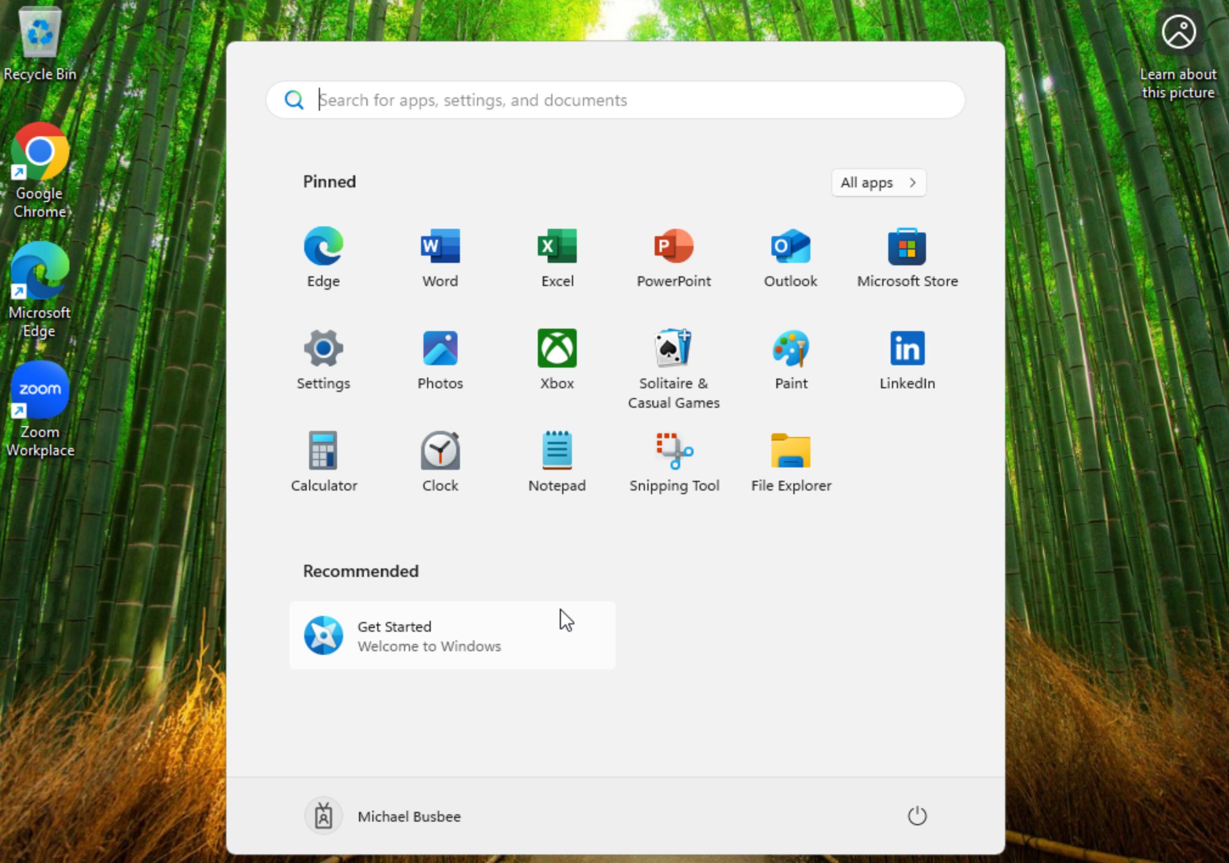This screenshot has width=1229, height=863.
Task: Click the power button
Action: coord(917,816)
